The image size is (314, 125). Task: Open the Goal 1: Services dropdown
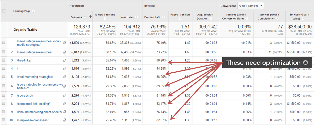pyautogui.click(x=250, y=6)
